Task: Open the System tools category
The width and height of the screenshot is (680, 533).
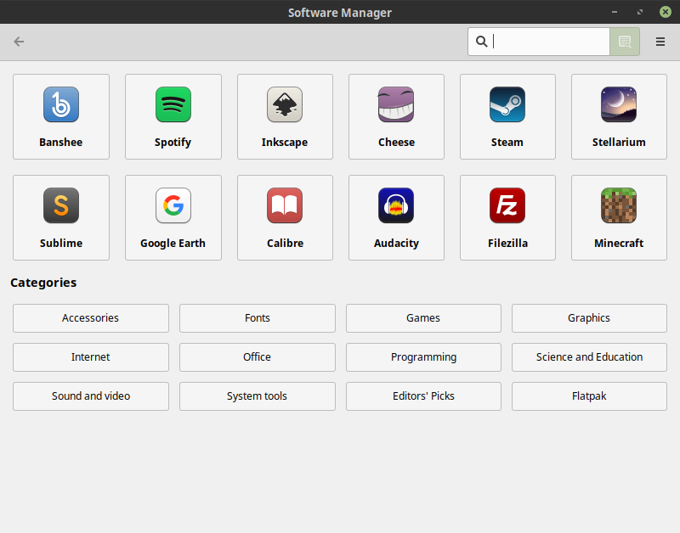Action: [x=258, y=396]
